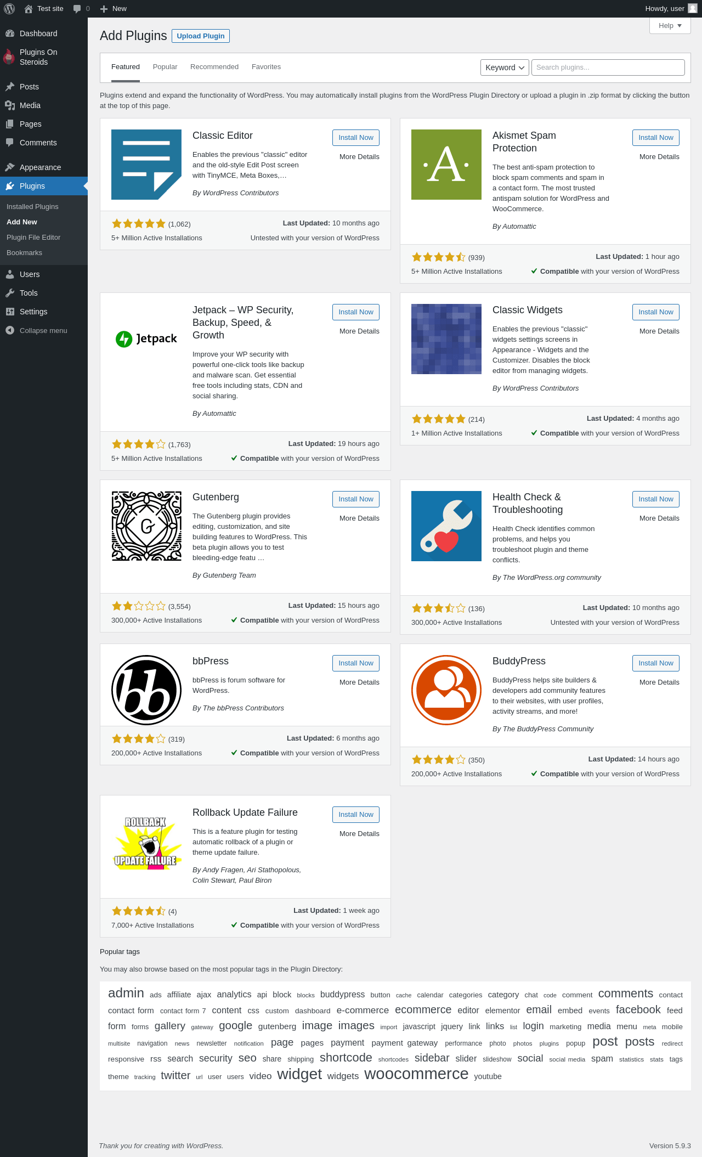Click the Howdy, user account menu
702x1157 pixels.
671,9
